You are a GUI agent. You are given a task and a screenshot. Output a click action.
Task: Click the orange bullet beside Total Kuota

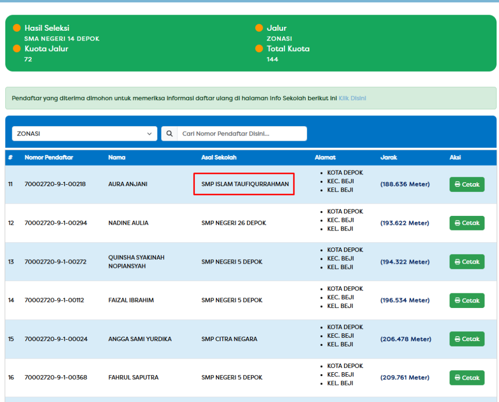259,49
